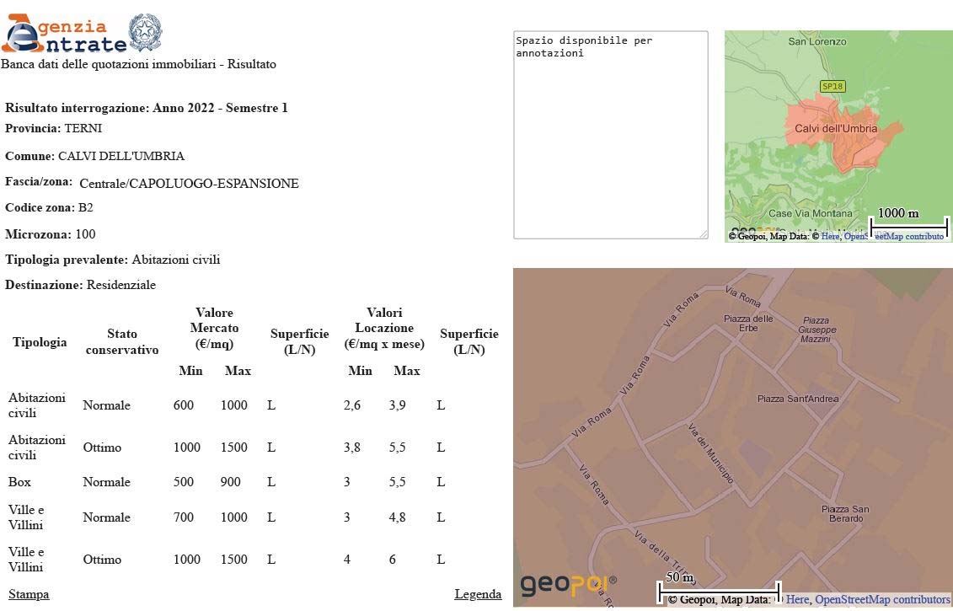Focus the annotations text area
The width and height of the screenshot is (953, 611).
tap(610, 135)
